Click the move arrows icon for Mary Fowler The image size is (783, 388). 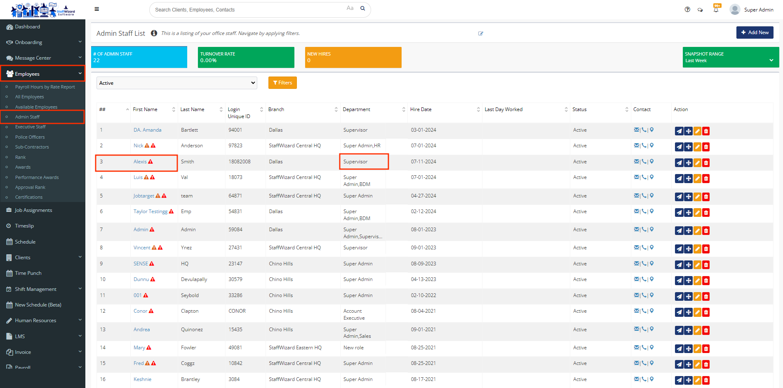[688, 349]
